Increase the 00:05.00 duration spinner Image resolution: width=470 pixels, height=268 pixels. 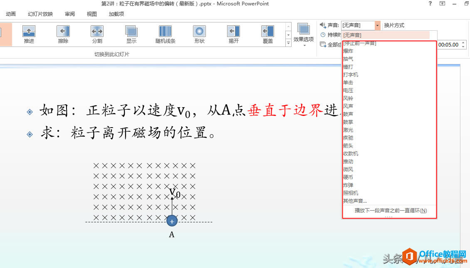pos(463,42)
